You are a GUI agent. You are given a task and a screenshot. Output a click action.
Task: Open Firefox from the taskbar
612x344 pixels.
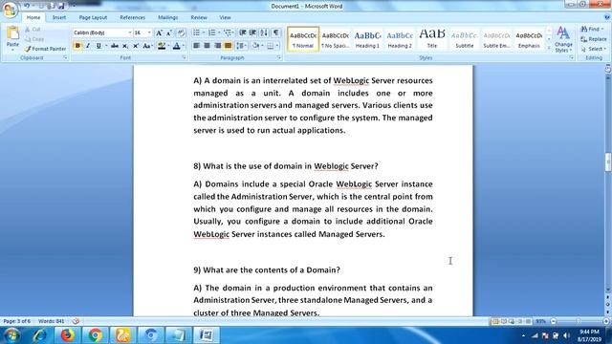point(67,335)
